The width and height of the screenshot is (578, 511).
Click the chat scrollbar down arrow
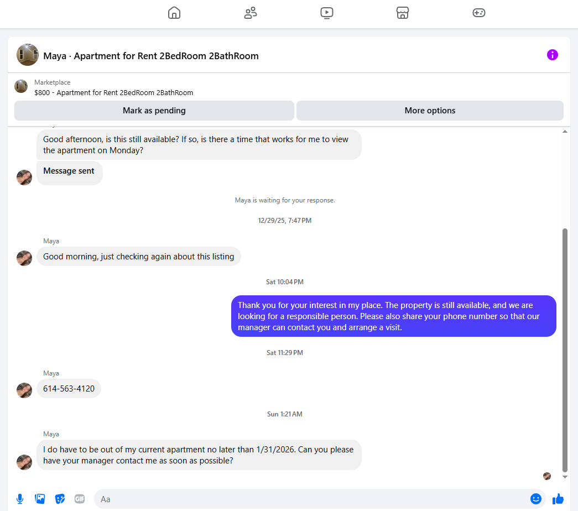(565, 477)
